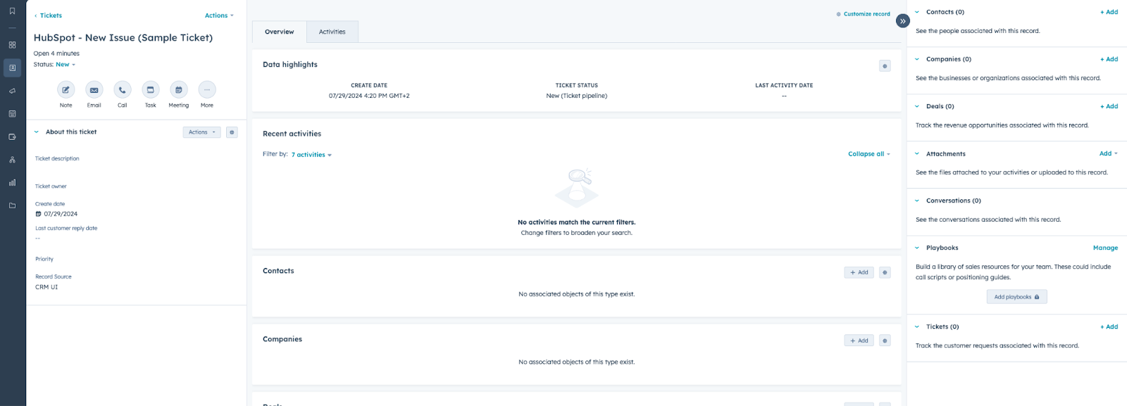Open the Actions dropdown at top of ticket panel

[219, 15]
